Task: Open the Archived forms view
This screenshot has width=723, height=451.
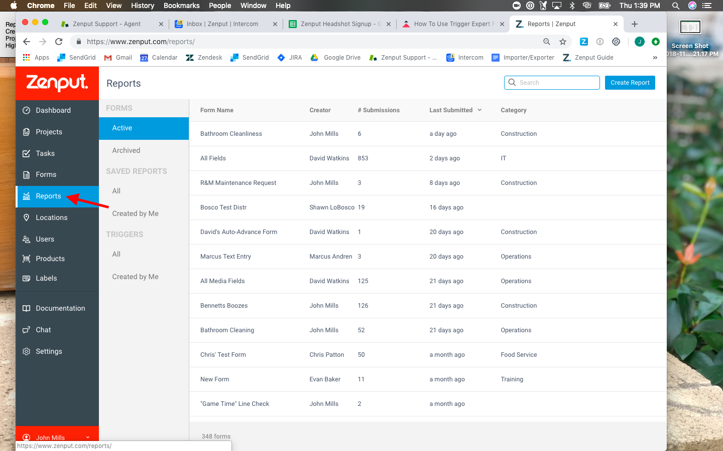Action: click(126, 150)
